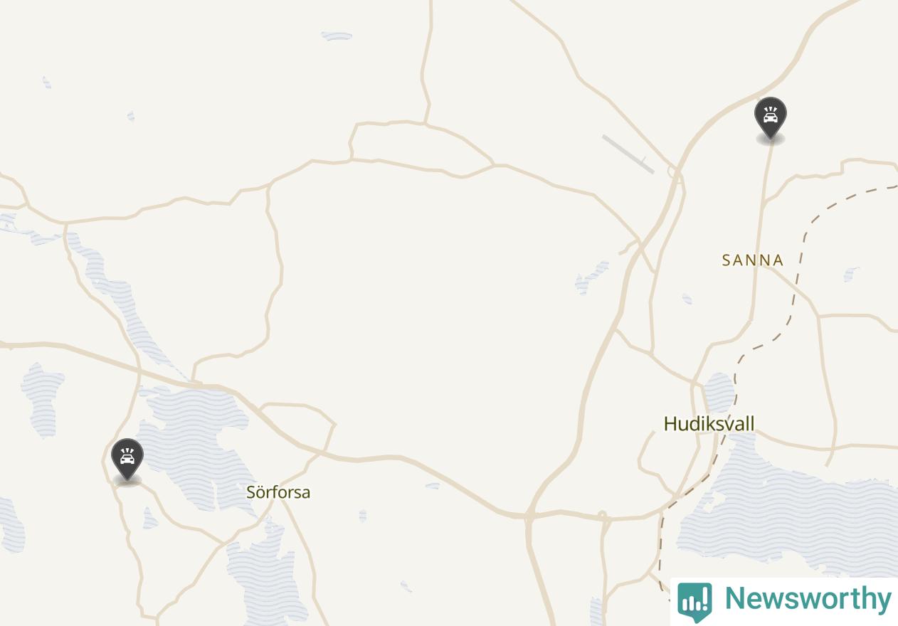
Task: Click the Newsworthy bar-chart logo icon
Action: click(x=694, y=602)
